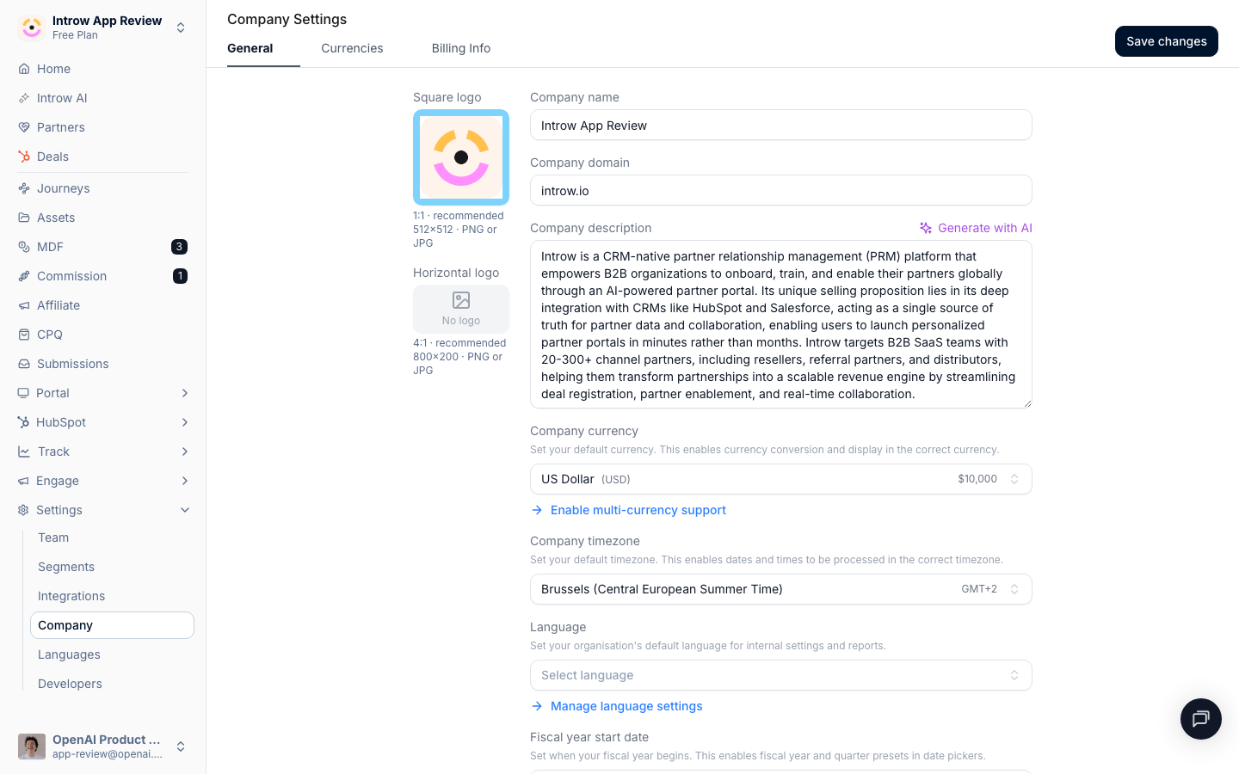The height and width of the screenshot is (774, 1239).
Task: Switch to the Currencies tab
Action: click(352, 48)
